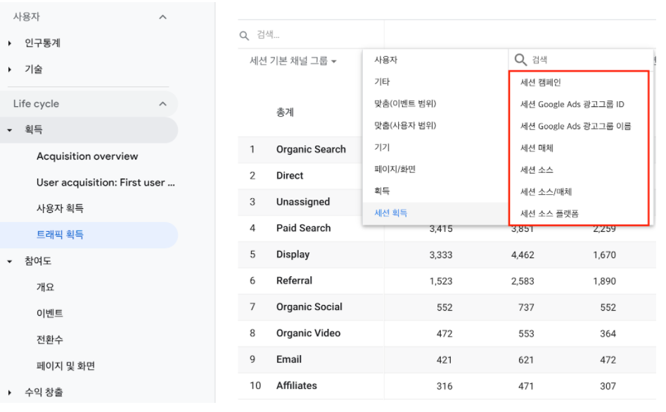
Task: Expand the 수익 창출 group arrow
Action: 9,392
